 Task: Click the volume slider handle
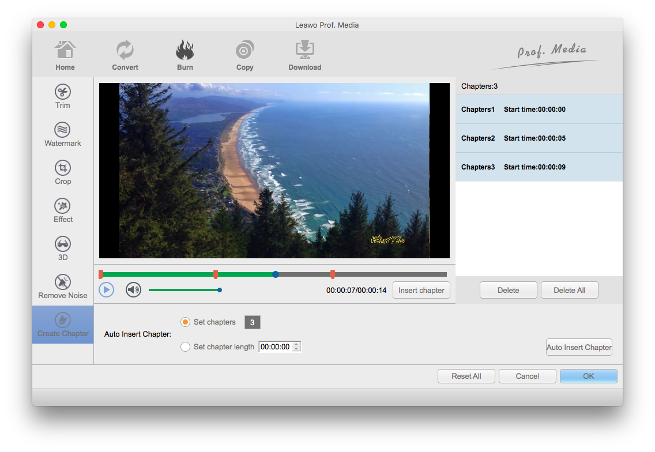(220, 290)
